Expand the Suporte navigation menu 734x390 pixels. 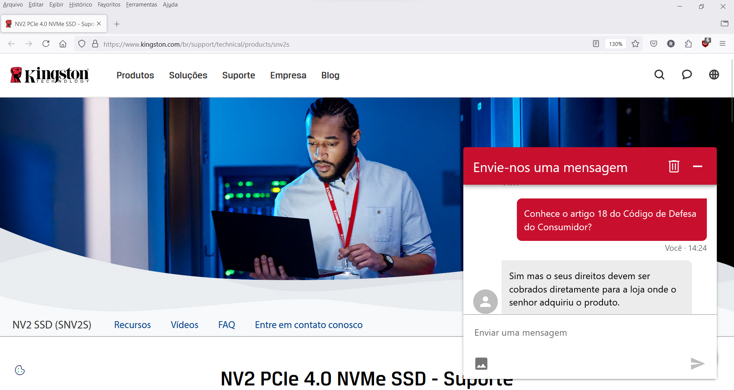pos(239,75)
